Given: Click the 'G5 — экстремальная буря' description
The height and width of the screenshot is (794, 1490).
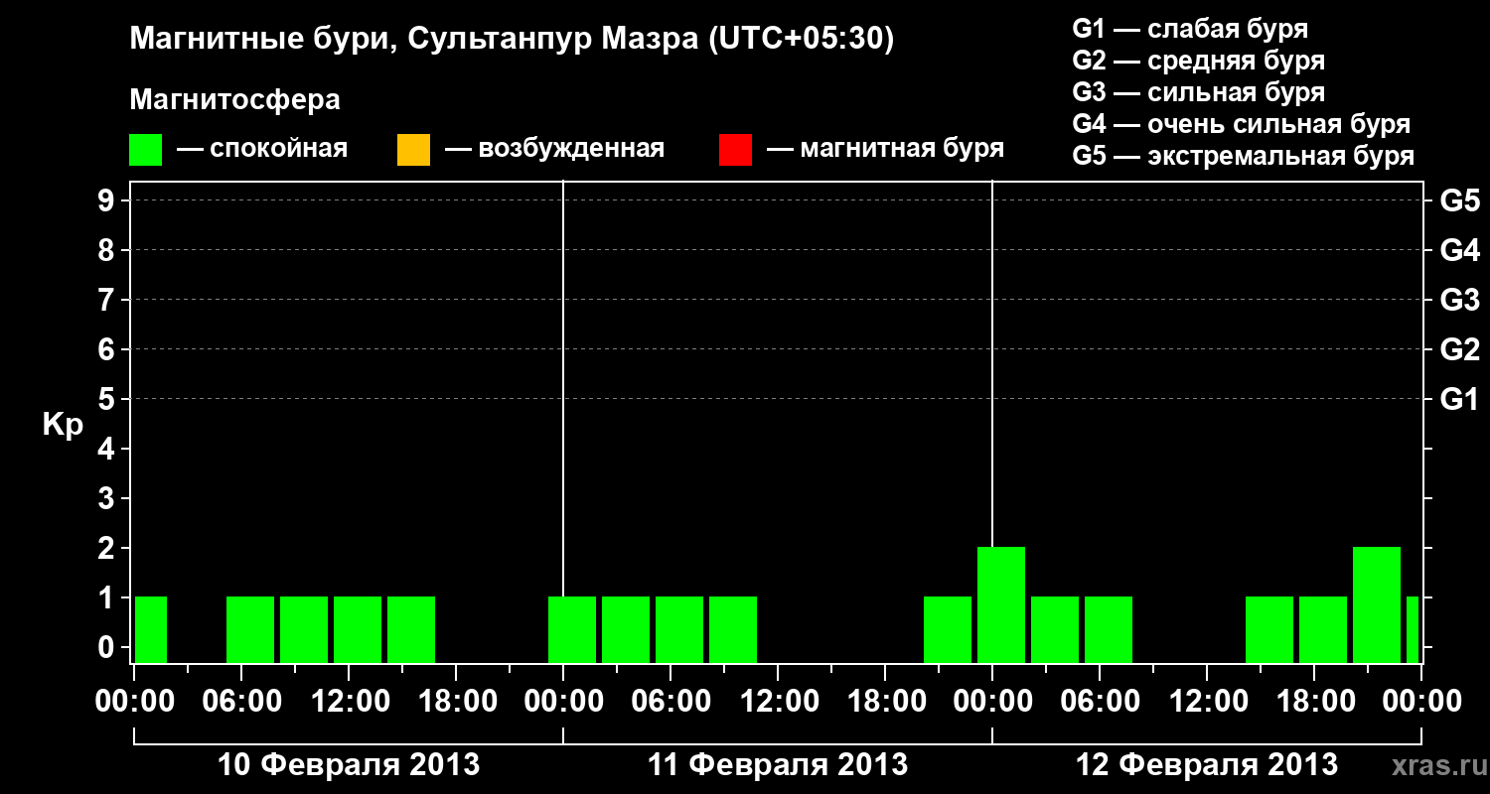Looking at the screenshot, I should coord(1244,156).
